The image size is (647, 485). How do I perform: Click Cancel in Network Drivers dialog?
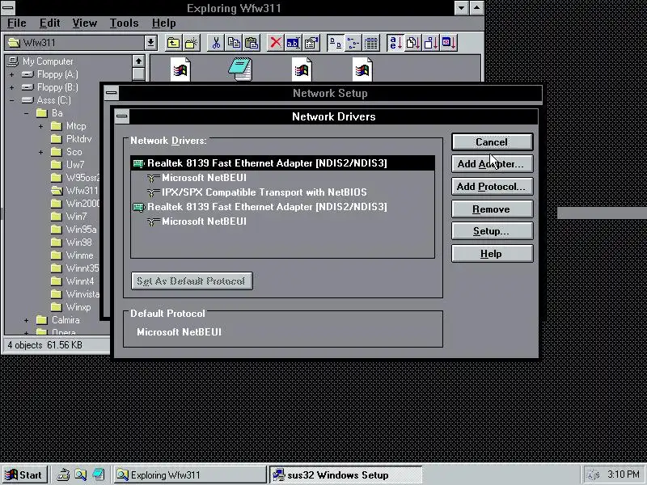tap(492, 142)
